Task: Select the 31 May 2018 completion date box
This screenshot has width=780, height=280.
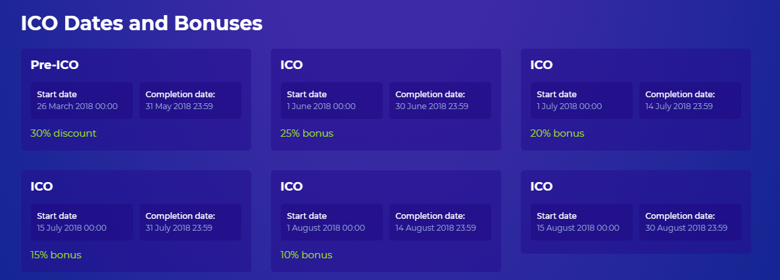Action: [x=190, y=101]
